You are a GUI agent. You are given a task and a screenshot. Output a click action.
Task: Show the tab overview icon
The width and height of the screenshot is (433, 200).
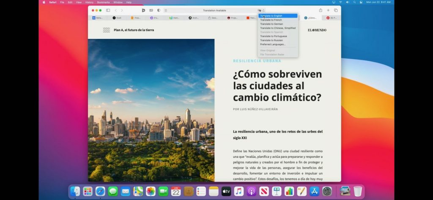tap(336, 10)
